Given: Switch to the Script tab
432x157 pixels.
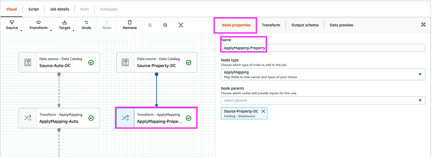Looking at the screenshot, I should [x=33, y=9].
